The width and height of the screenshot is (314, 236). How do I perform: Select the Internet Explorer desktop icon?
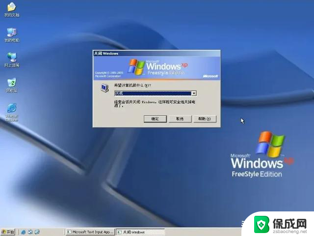click(12, 112)
